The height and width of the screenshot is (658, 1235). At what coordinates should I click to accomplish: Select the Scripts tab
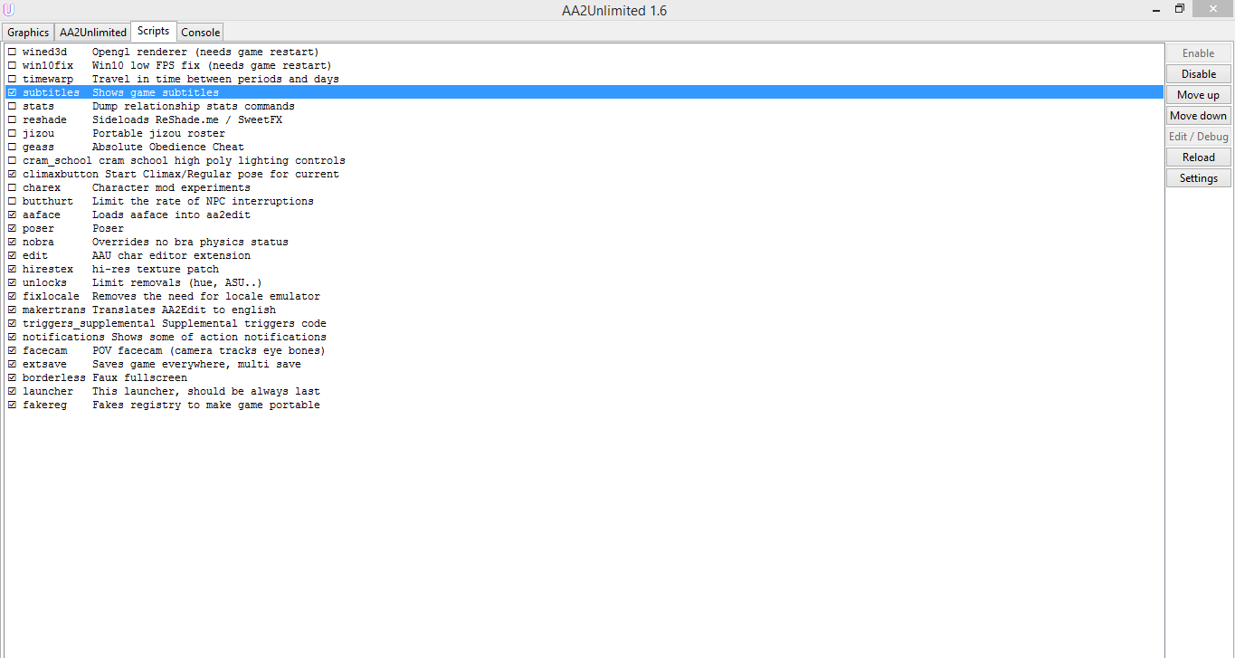[154, 31]
